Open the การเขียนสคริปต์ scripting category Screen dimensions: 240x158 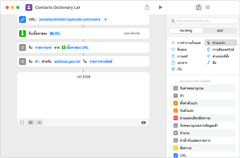221,49
